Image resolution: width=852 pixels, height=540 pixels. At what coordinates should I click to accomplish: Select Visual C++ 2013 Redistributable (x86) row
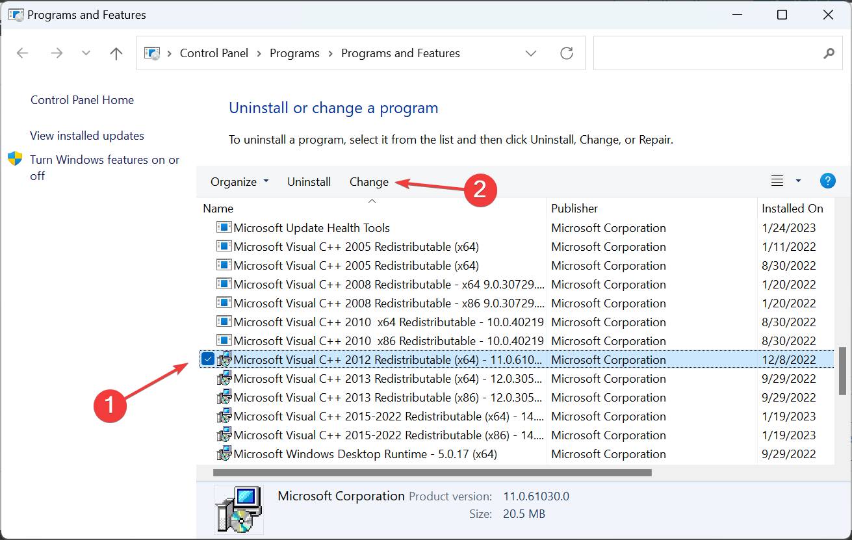click(516, 398)
